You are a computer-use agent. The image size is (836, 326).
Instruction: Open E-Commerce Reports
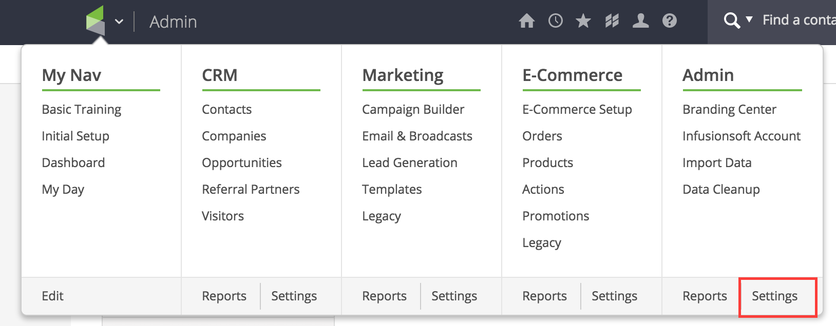point(545,296)
